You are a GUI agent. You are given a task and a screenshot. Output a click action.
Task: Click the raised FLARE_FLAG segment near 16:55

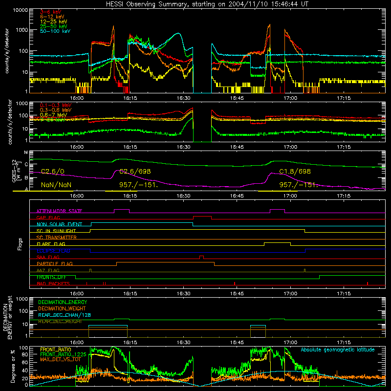tap(277, 242)
